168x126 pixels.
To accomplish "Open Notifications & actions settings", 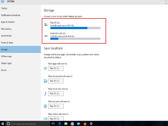I will pos(20,15).
